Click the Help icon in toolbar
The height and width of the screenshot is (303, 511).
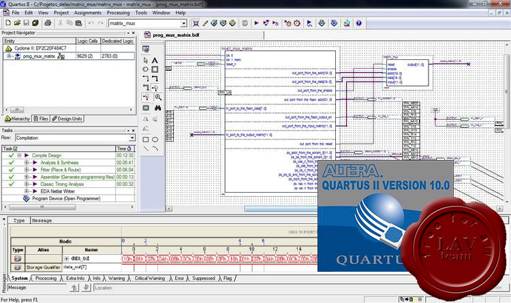(x=358, y=22)
